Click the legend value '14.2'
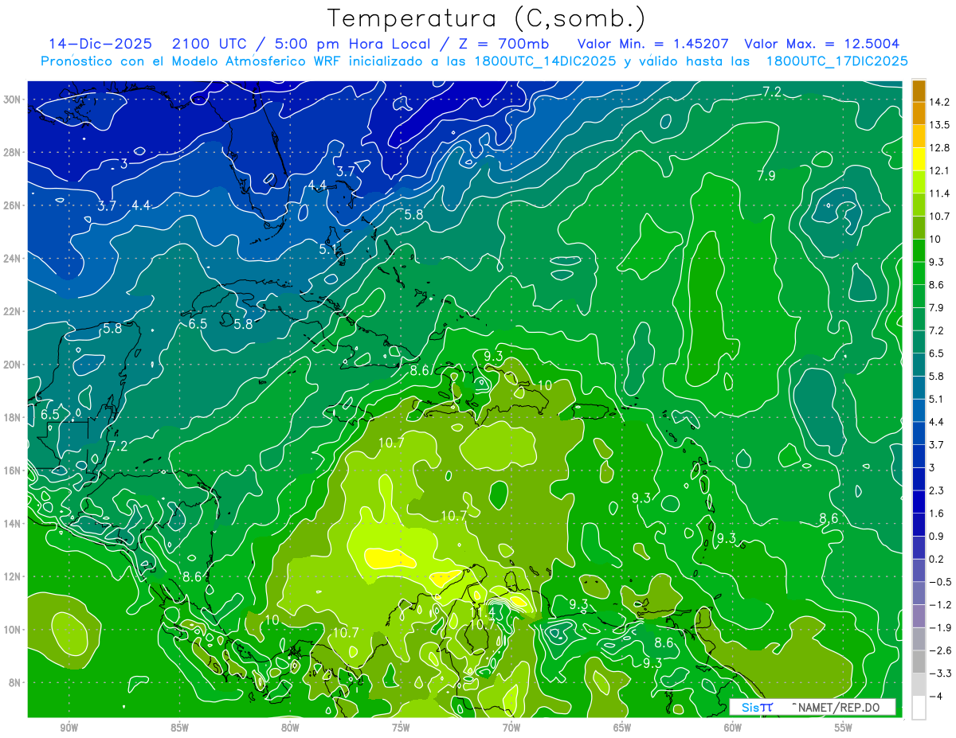The width and height of the screenshot is (956, 738). (x=938, y=102)
